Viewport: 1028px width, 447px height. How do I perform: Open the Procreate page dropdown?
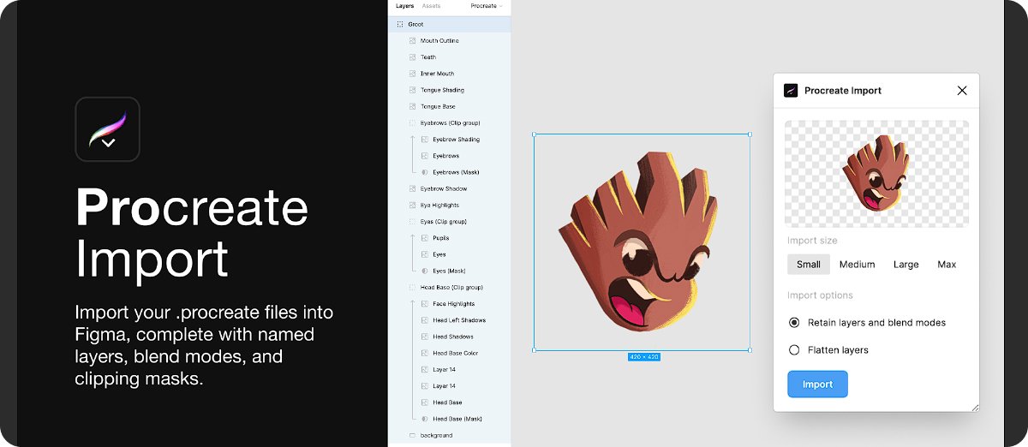[x=487, y=6]
